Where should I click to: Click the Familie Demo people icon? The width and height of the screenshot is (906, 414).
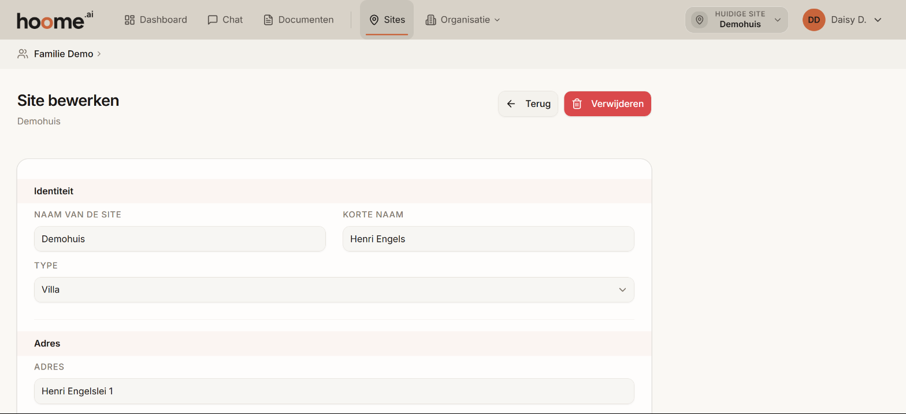tap(23, 54)
